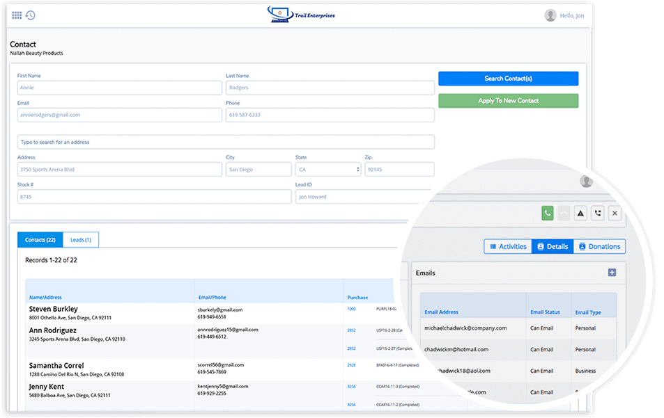Click the green phone call button
The image size is (664, 418).
pos(548,214)
